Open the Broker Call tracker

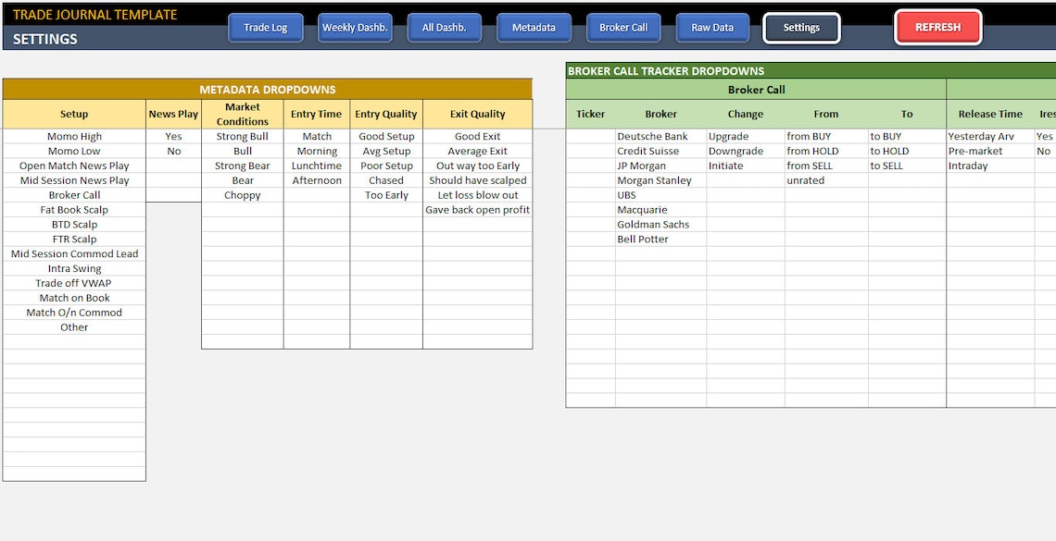point(623,28)
